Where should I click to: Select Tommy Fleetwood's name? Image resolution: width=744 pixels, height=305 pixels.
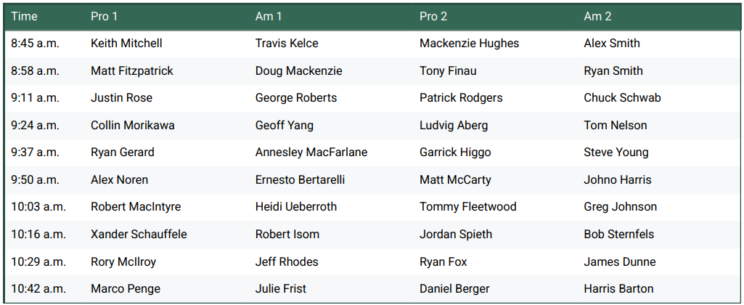(468, 207)
